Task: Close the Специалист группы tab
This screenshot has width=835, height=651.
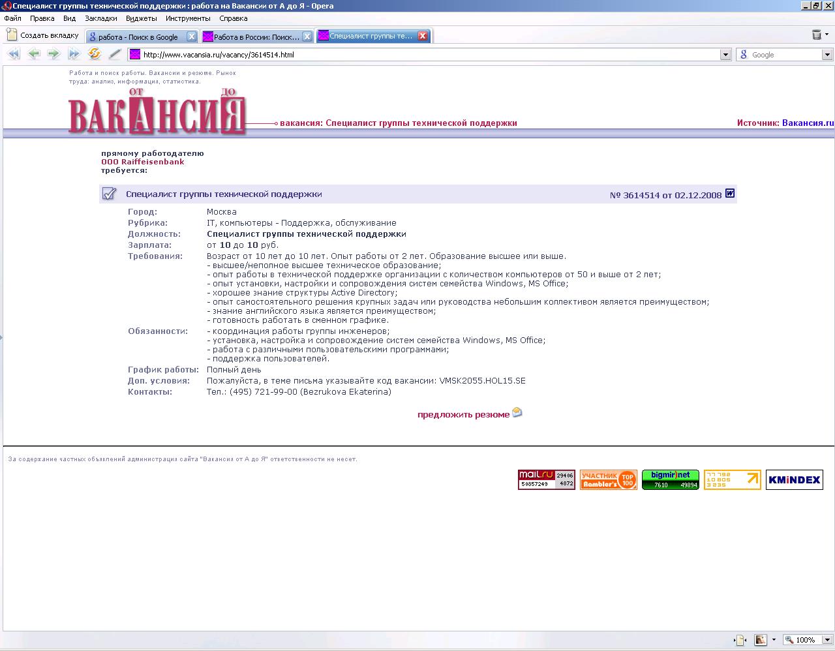Action: (x=423, y=36)
